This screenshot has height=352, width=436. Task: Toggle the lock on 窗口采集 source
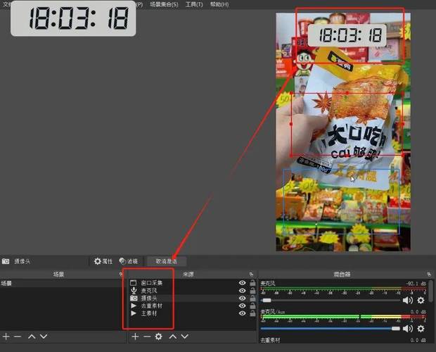coord(252,283)
